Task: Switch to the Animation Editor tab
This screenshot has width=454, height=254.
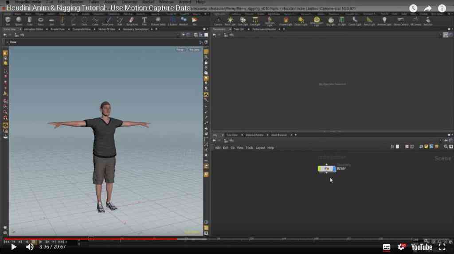Action: pyautogui.click(x=34, y=29)
